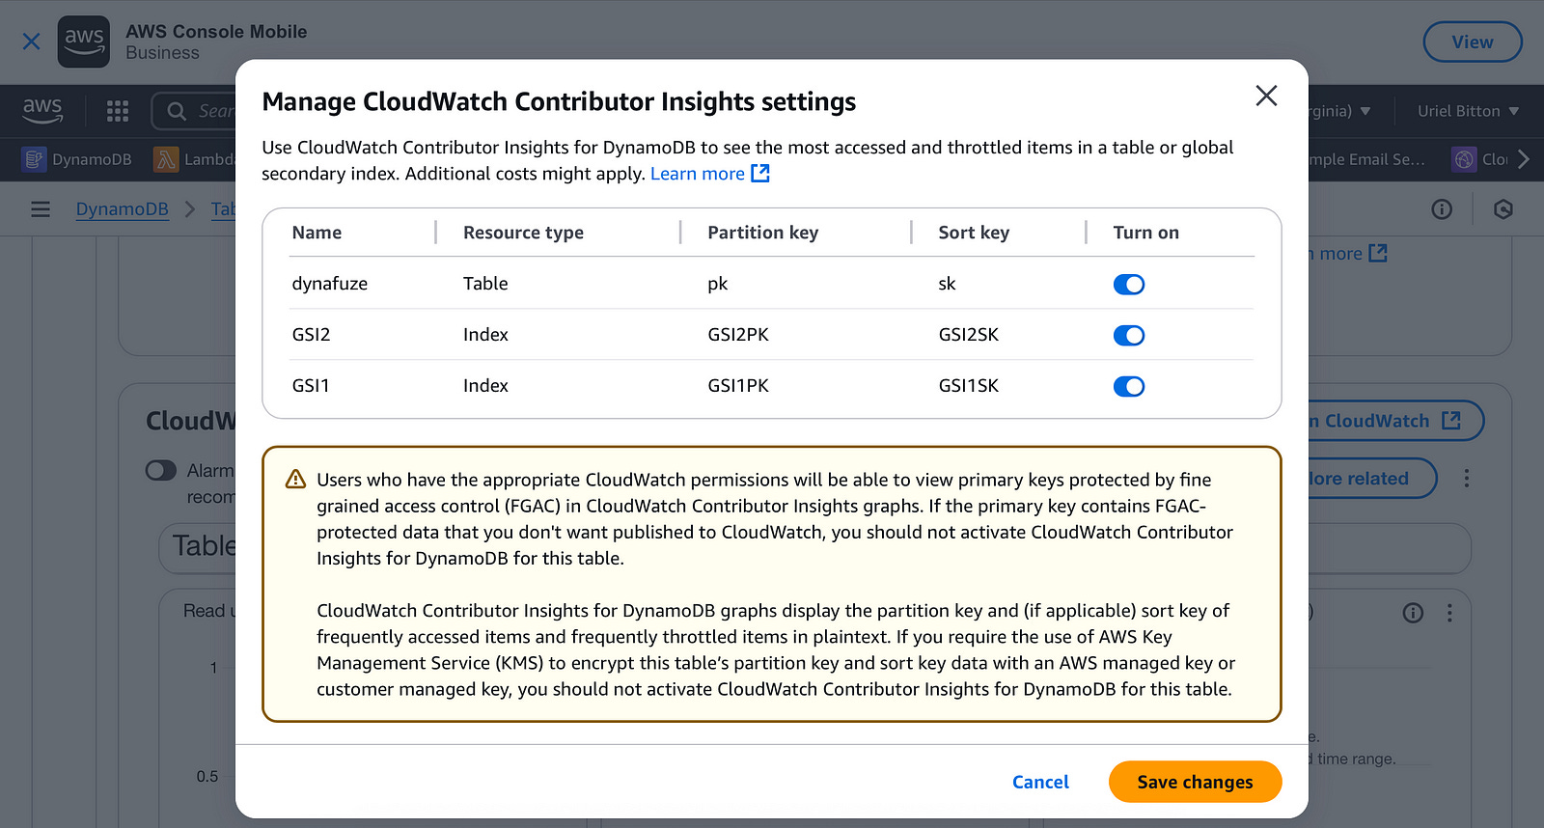The height and width of the screenshot is (828, 1544).
Task: Click the Turn on column header
Action: [x=1145, y=233]
